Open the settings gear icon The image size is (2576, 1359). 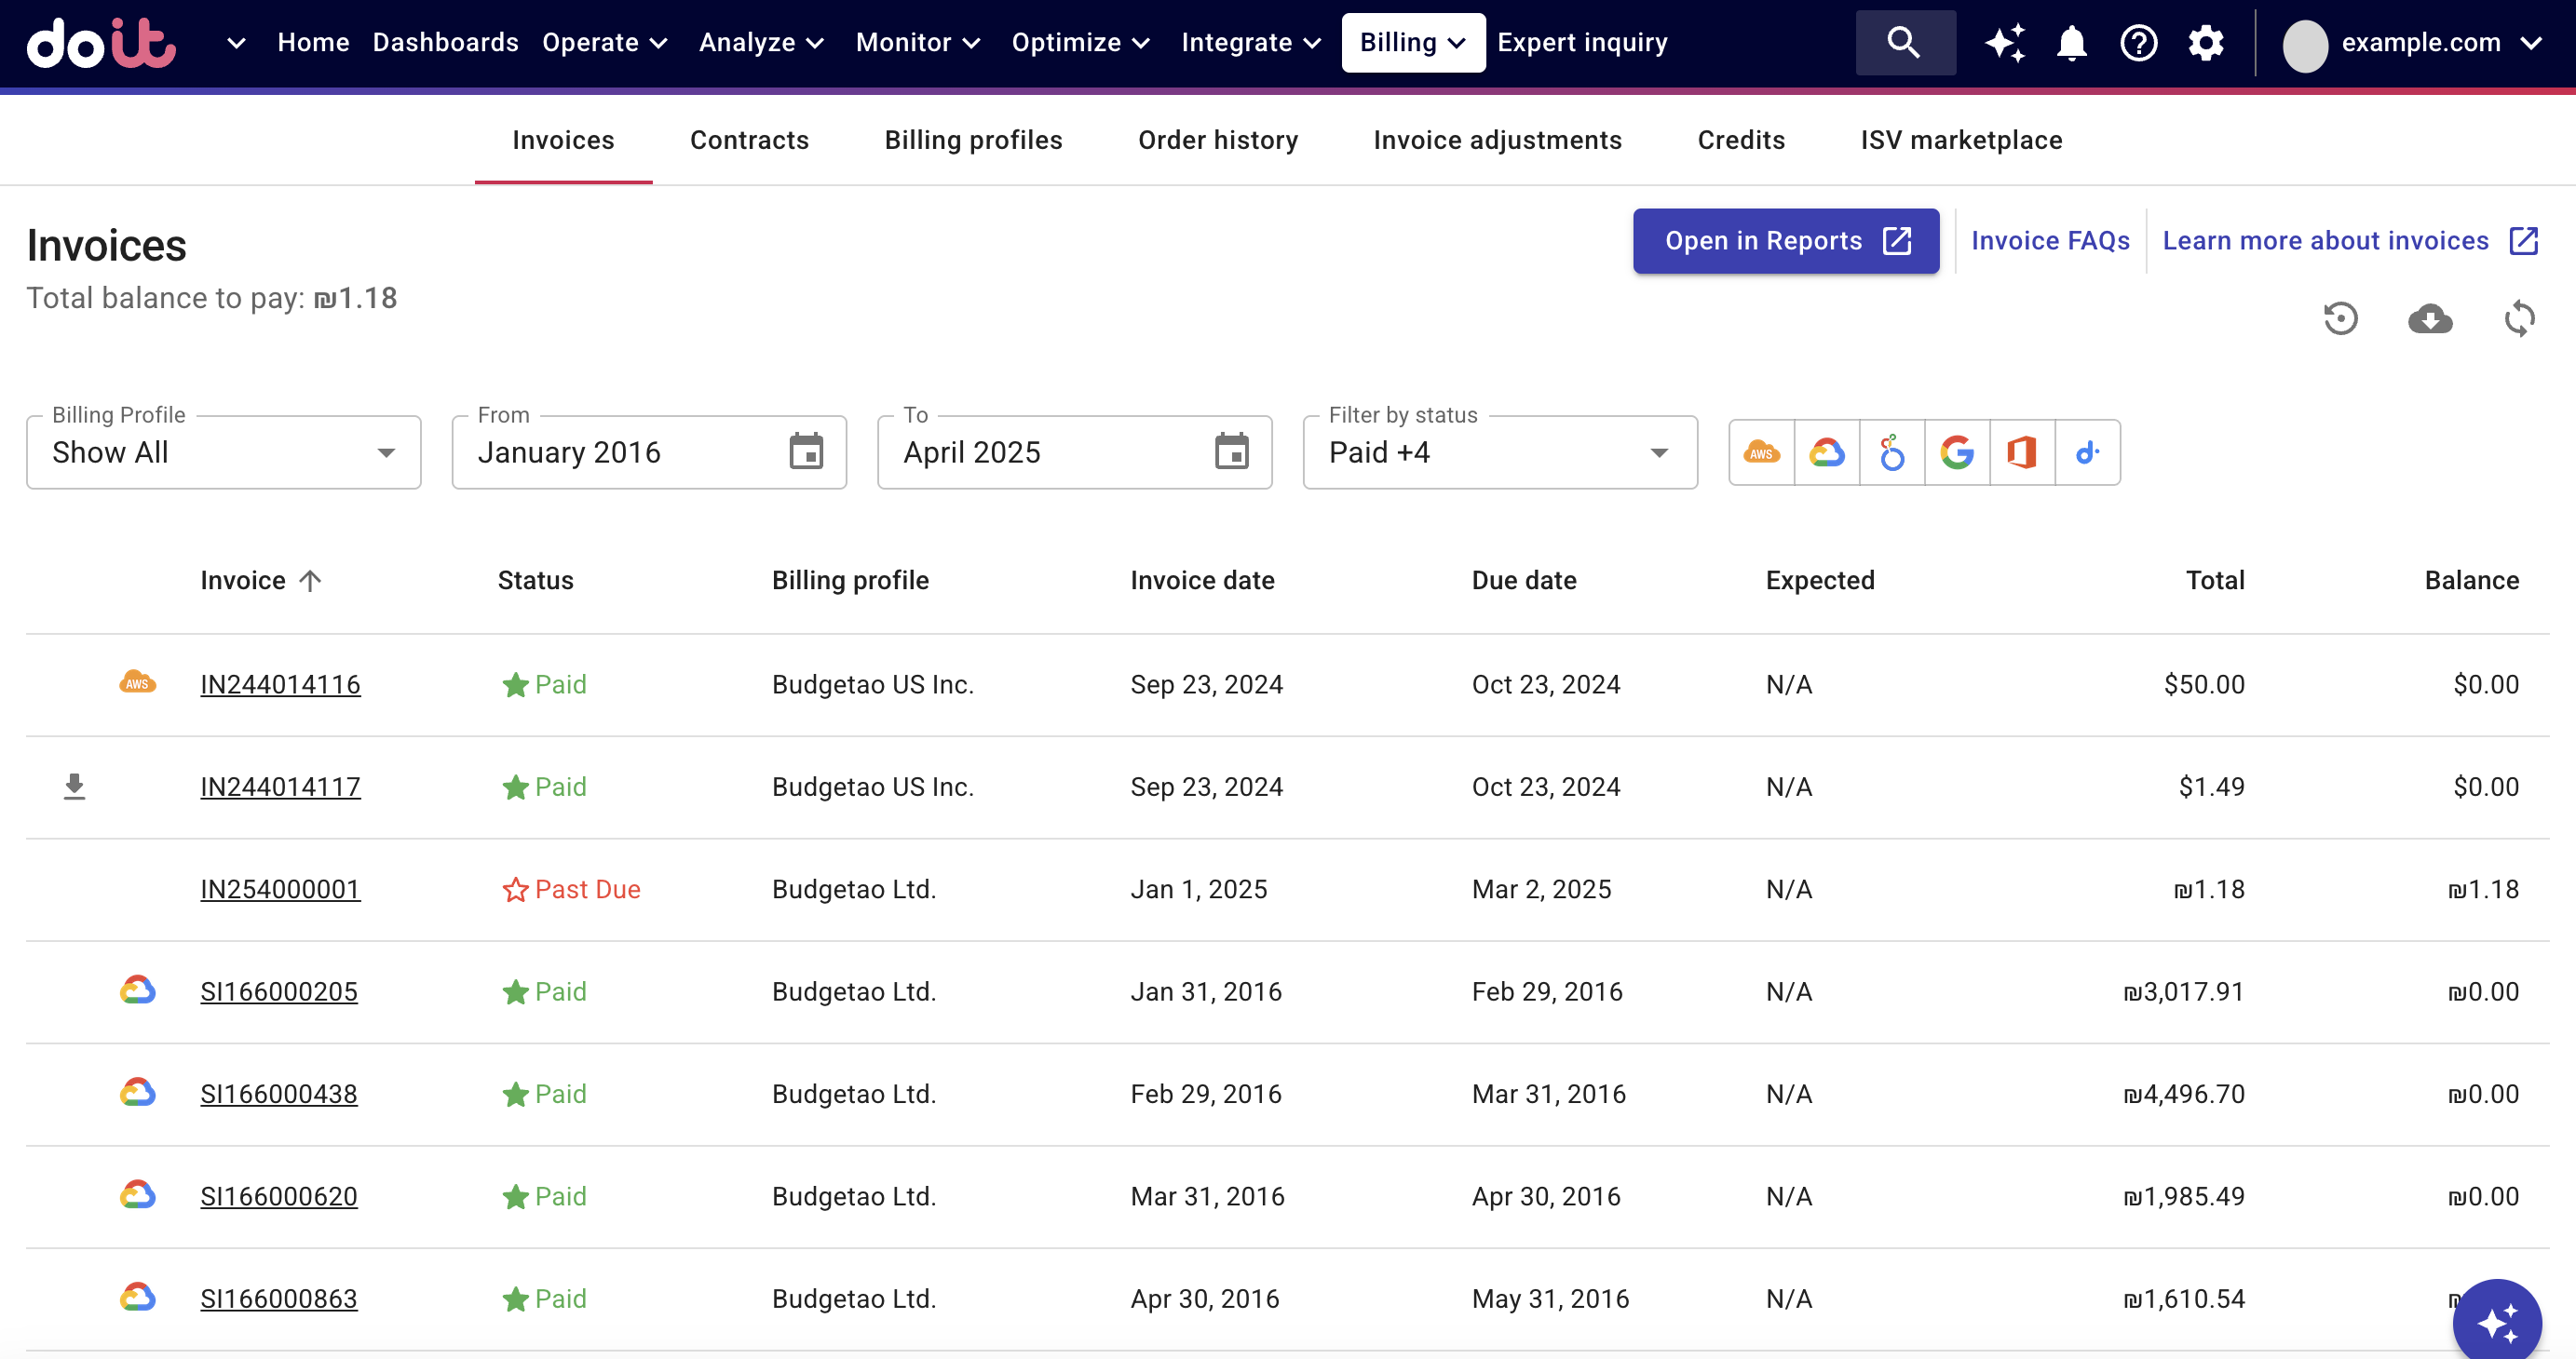2205,43
